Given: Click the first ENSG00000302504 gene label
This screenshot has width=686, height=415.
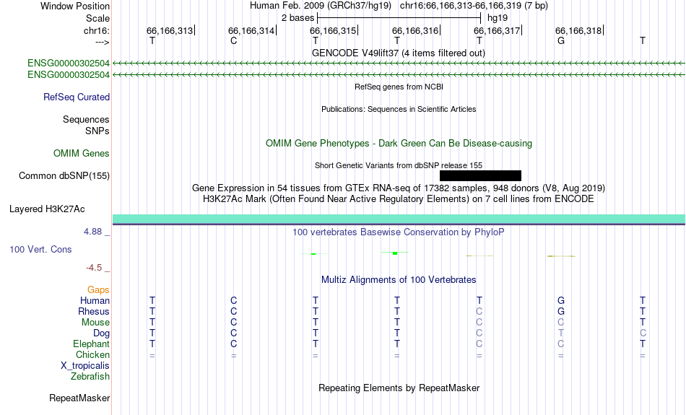Looking at the screenshot, I should click(69, 64).
